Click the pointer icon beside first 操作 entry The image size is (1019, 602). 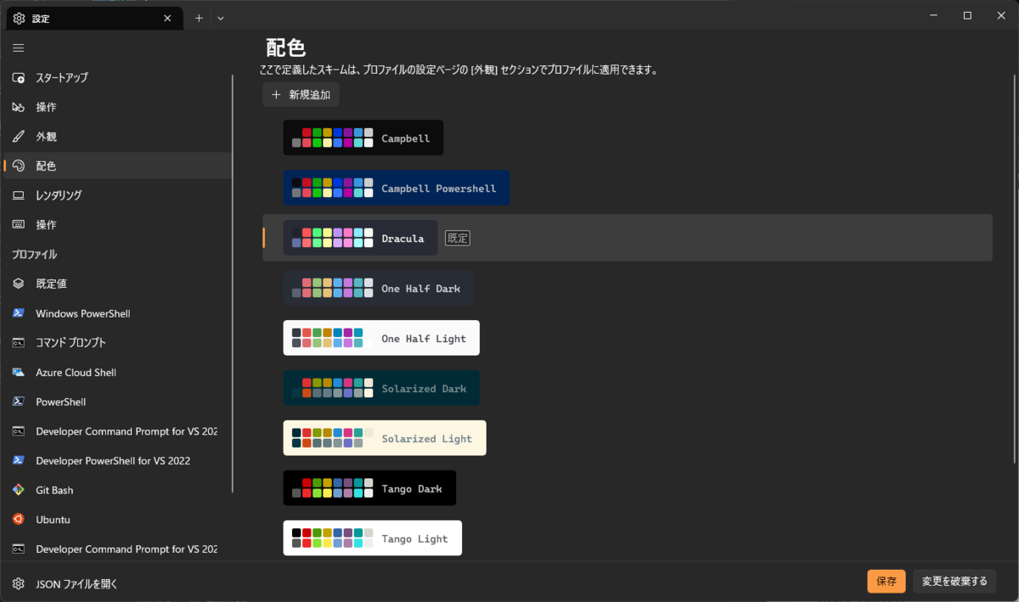click(x=19, y=107)
